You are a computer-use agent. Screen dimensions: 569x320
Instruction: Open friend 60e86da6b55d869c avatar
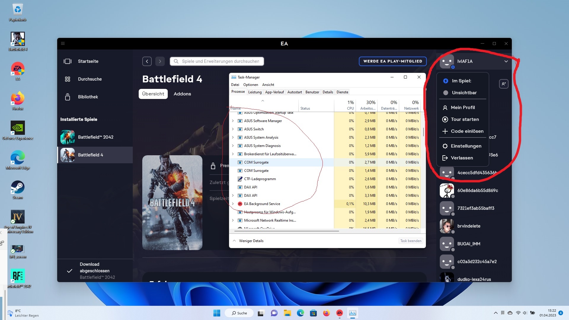[447, 191]
